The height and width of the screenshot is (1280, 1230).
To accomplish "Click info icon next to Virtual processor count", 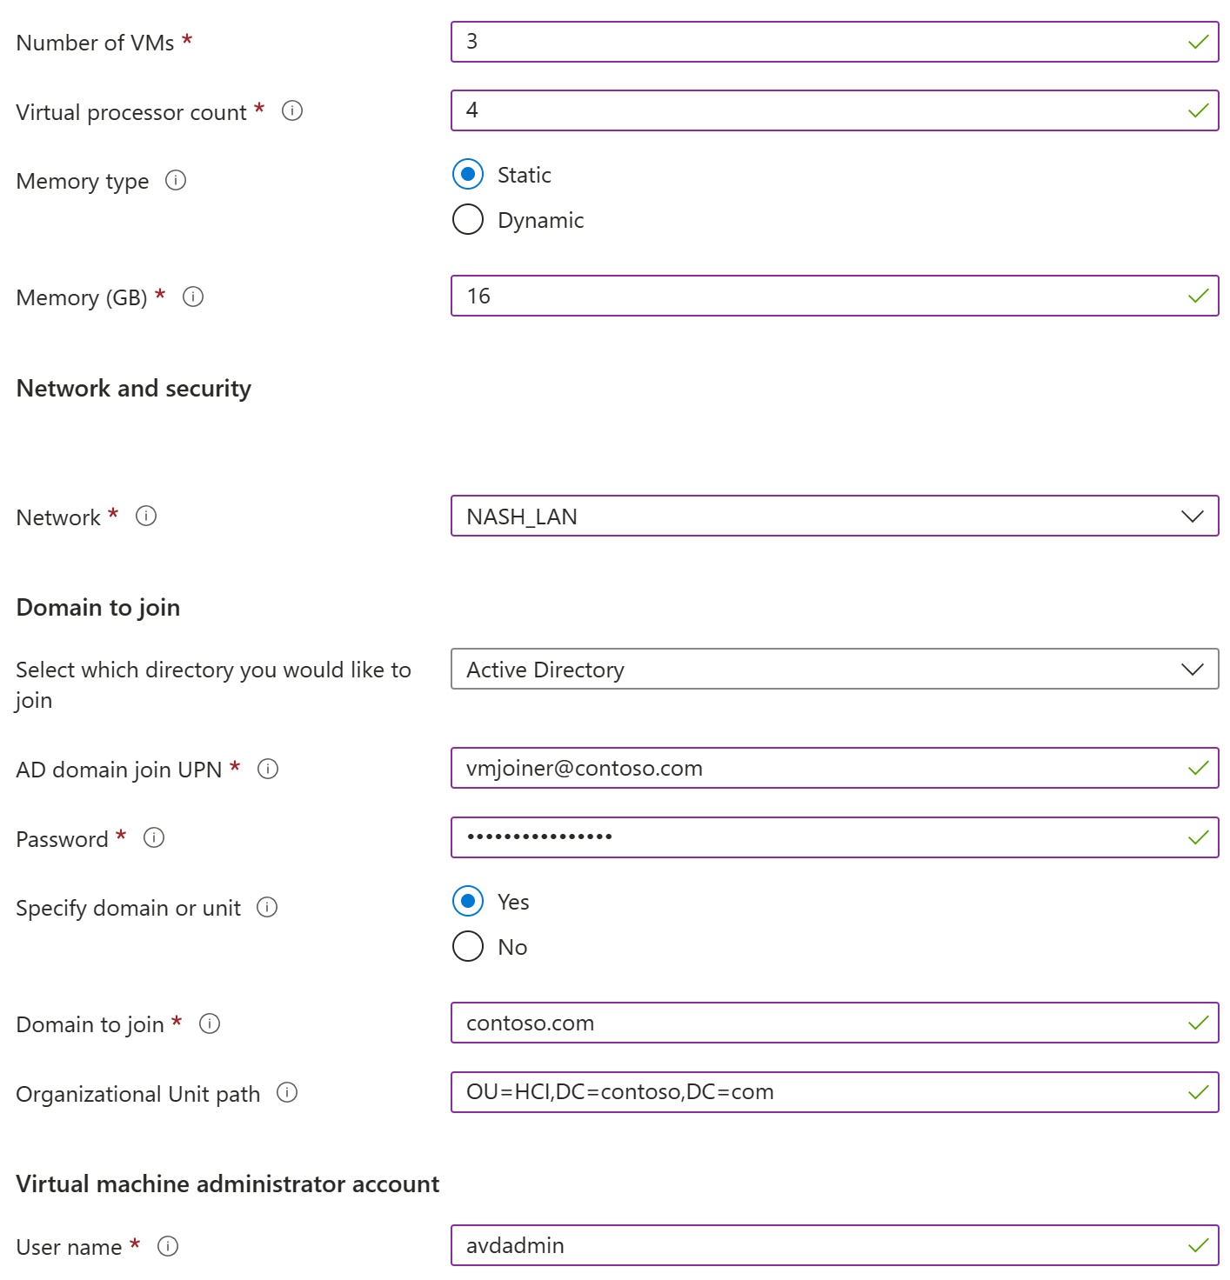I will pos(292,110).
